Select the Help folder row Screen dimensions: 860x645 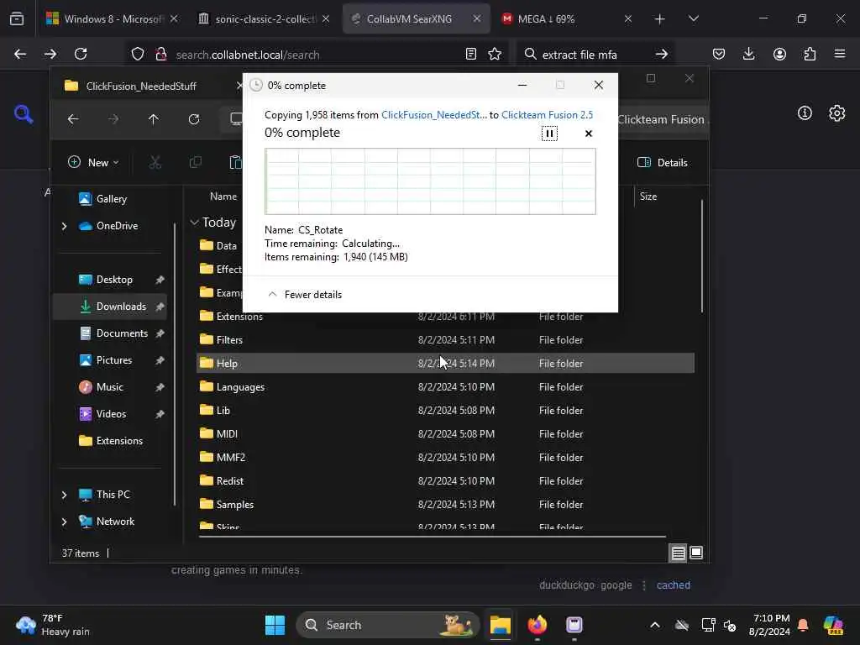coord(445,364)
